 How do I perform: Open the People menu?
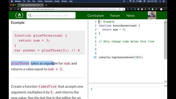click(x=57, y=1)
